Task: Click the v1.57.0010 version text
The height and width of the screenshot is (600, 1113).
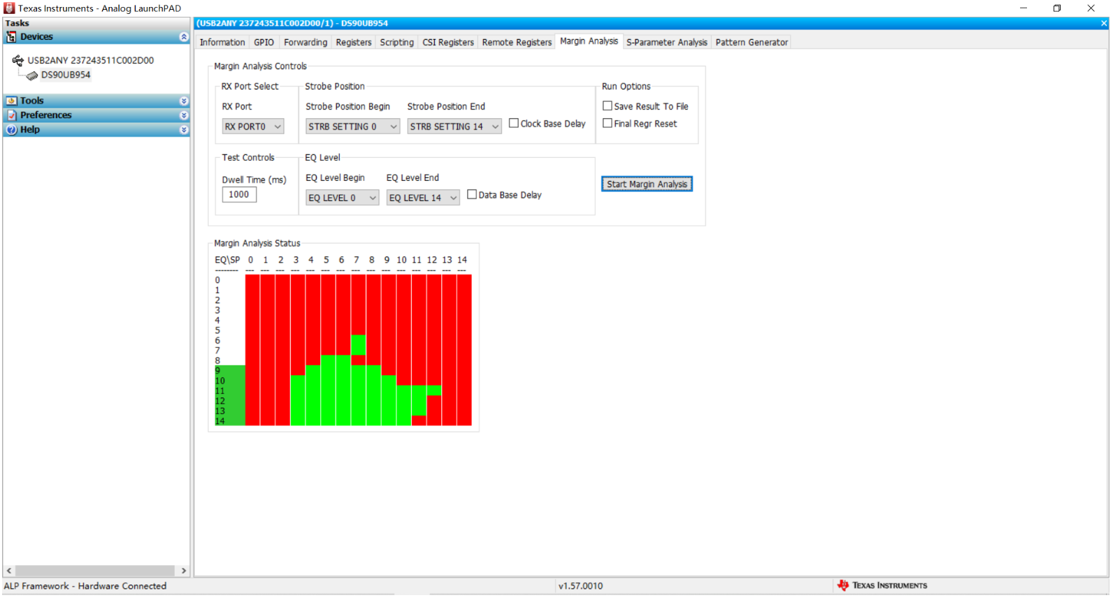Action: point(580,587)
